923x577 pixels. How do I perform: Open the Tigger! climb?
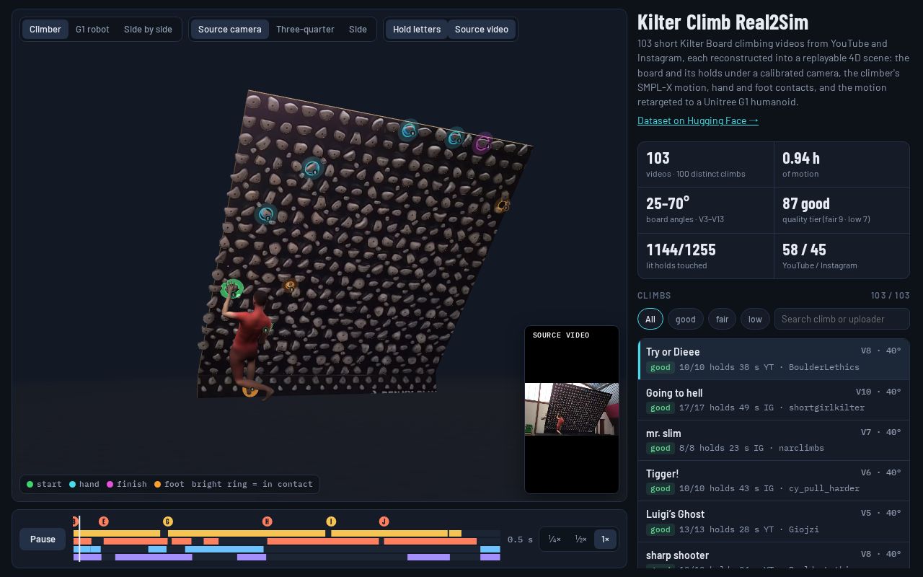(x=774, y=480)
